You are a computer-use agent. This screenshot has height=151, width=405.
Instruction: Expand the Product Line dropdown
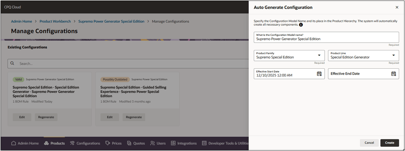coord(394,55)
